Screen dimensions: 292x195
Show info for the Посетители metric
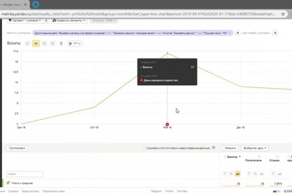(259, 156)
